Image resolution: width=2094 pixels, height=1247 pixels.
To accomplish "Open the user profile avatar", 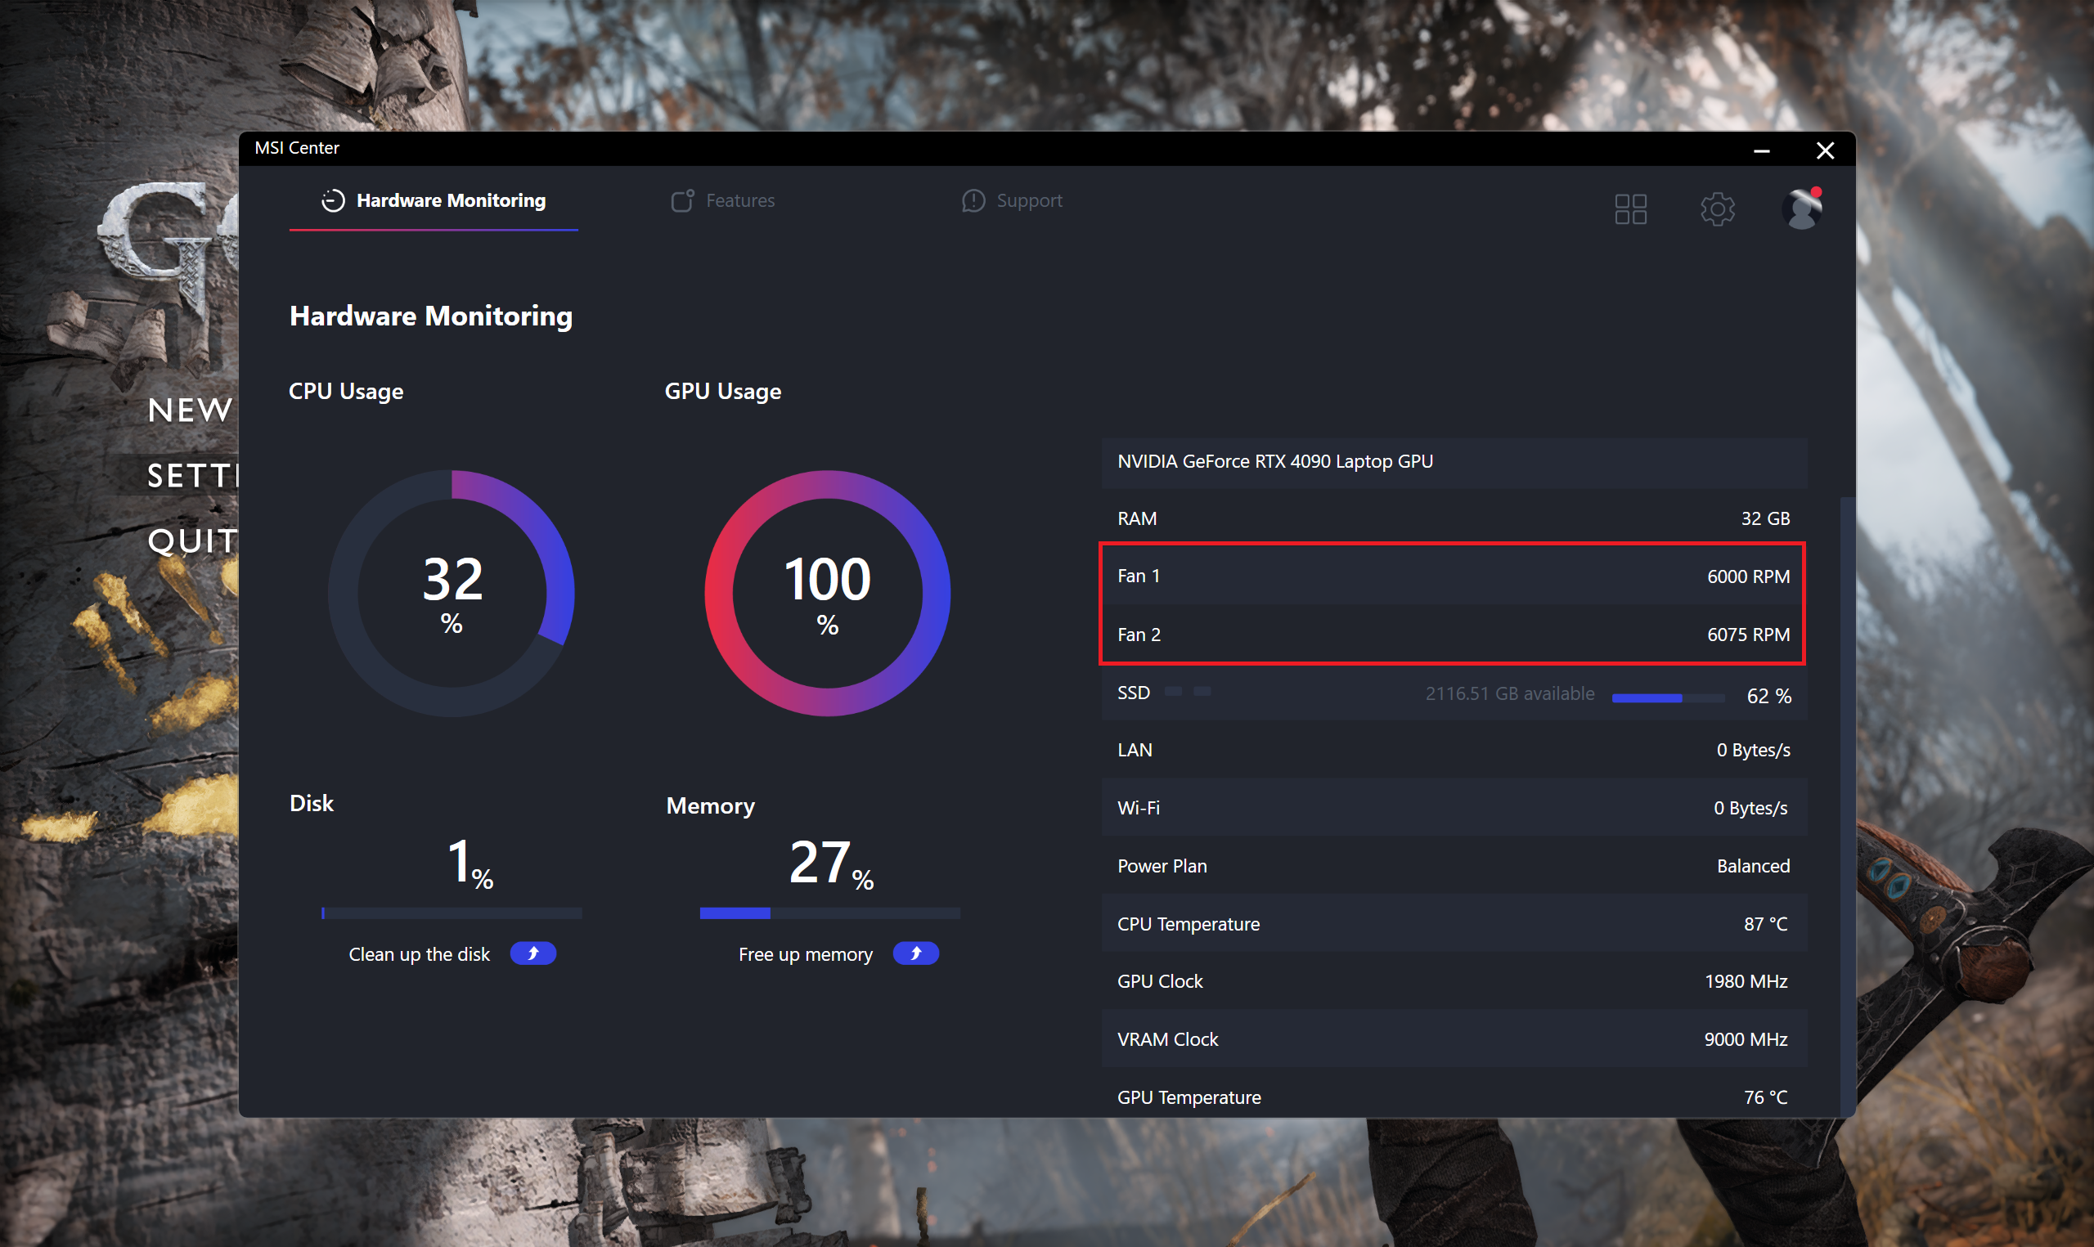I will point(1803,208).
